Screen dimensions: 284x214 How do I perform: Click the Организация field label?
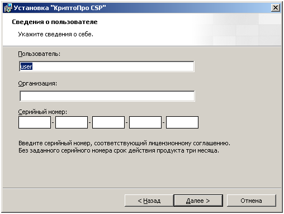click(37, 83)
